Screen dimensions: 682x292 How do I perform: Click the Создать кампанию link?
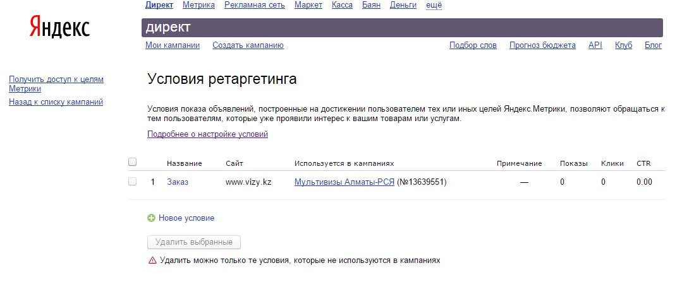(x=248, y=45)
